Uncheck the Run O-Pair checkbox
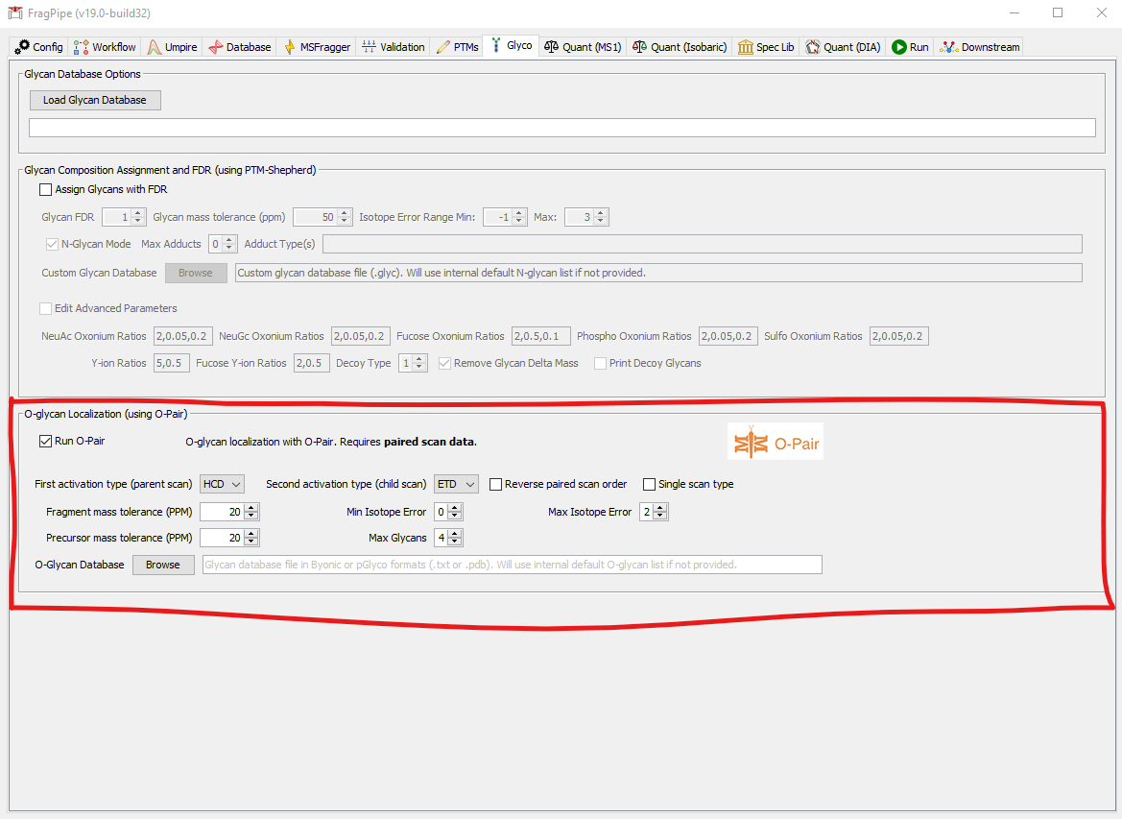The image size is (1122, 819). click(46, 441)
